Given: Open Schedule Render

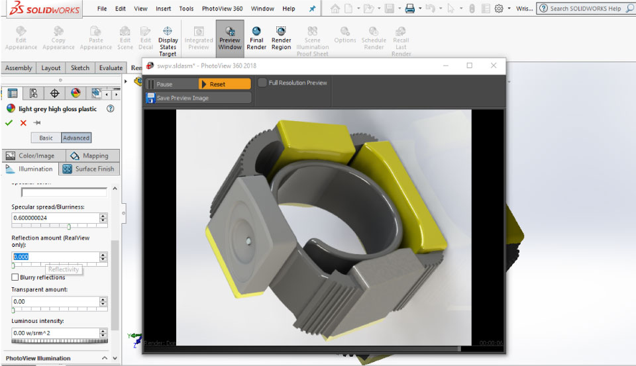Looking at the screenshot, I should [374, 38].
